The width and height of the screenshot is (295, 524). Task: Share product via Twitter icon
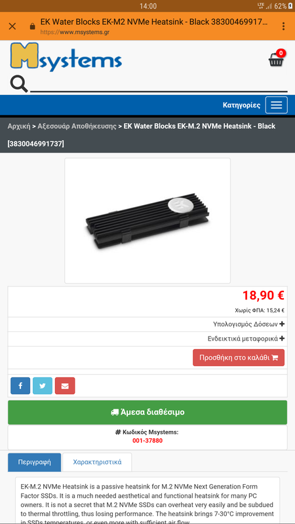pyautogui.click(x=43, y=386)
